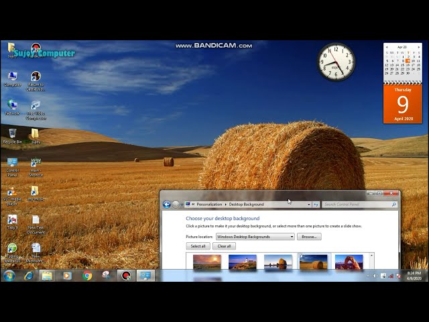Open the Computer desktop icon
The width and height of the screenshot is (429, 322).
point(12,79)
